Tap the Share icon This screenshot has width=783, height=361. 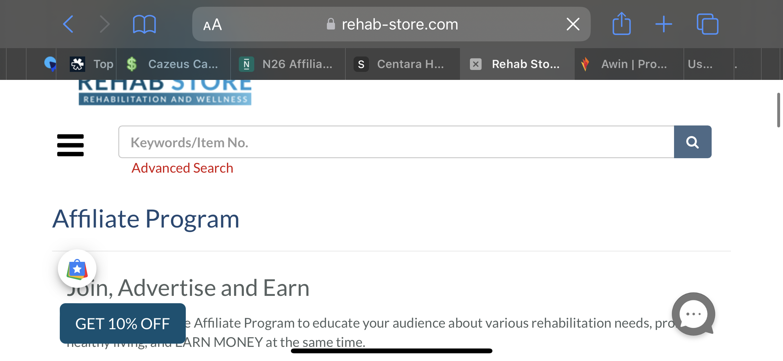click(x=621, y=23)
